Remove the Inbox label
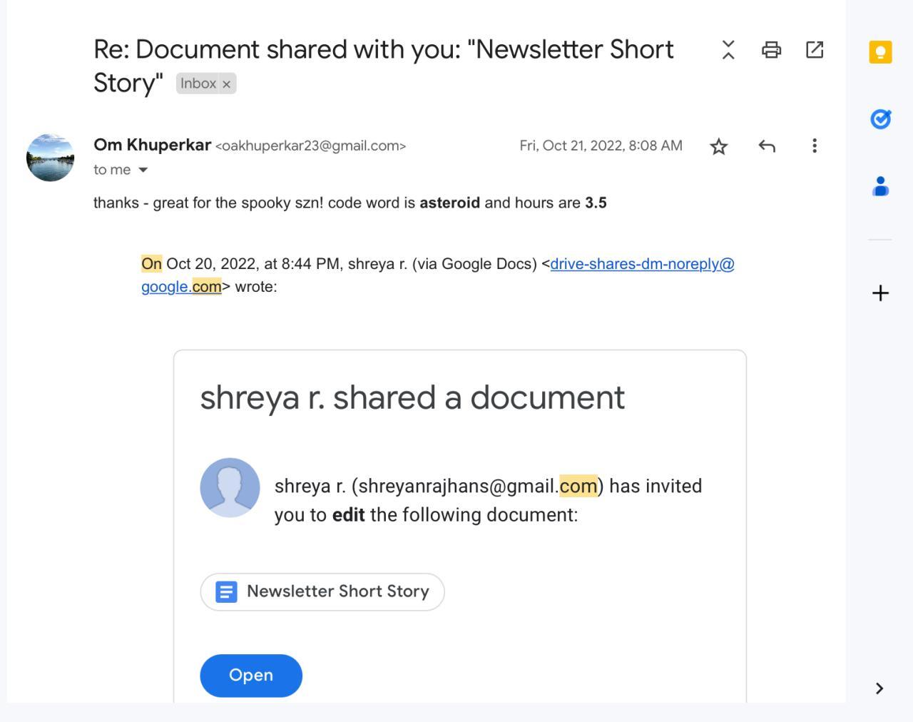The height and width of the screenshot is (722, 913). pos(227,84)
